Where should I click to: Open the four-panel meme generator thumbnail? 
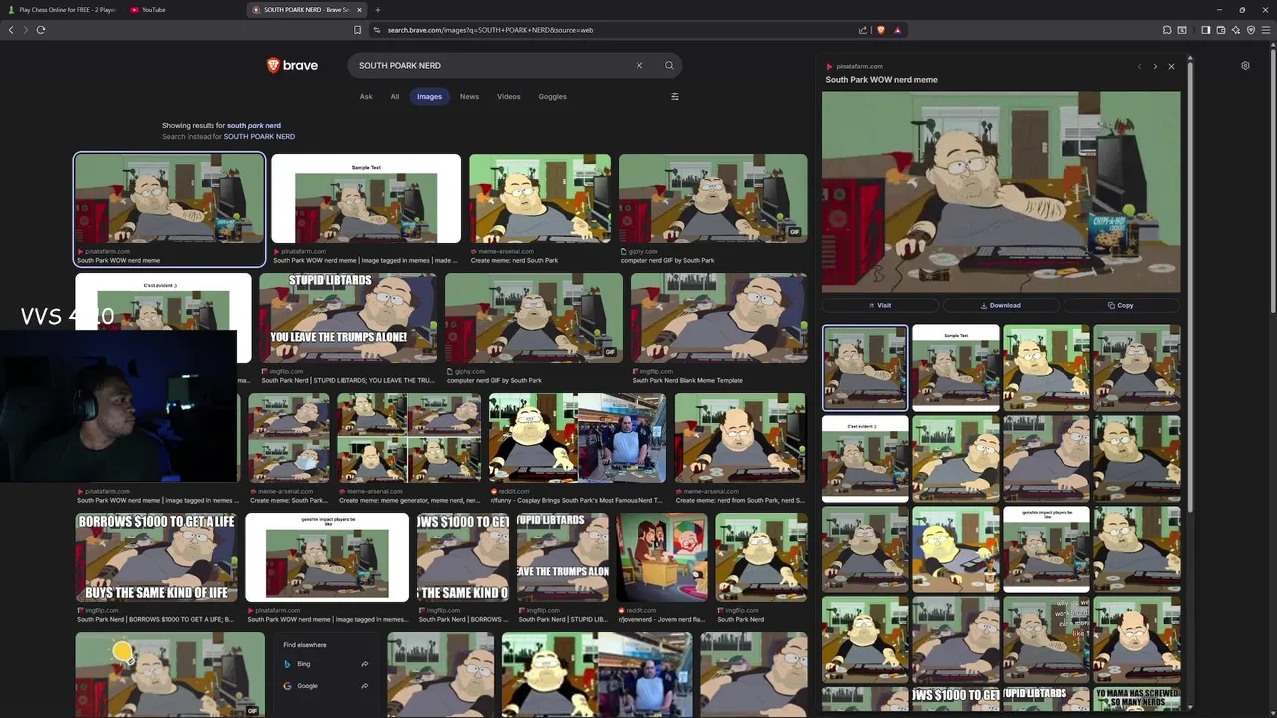(409, 438)
